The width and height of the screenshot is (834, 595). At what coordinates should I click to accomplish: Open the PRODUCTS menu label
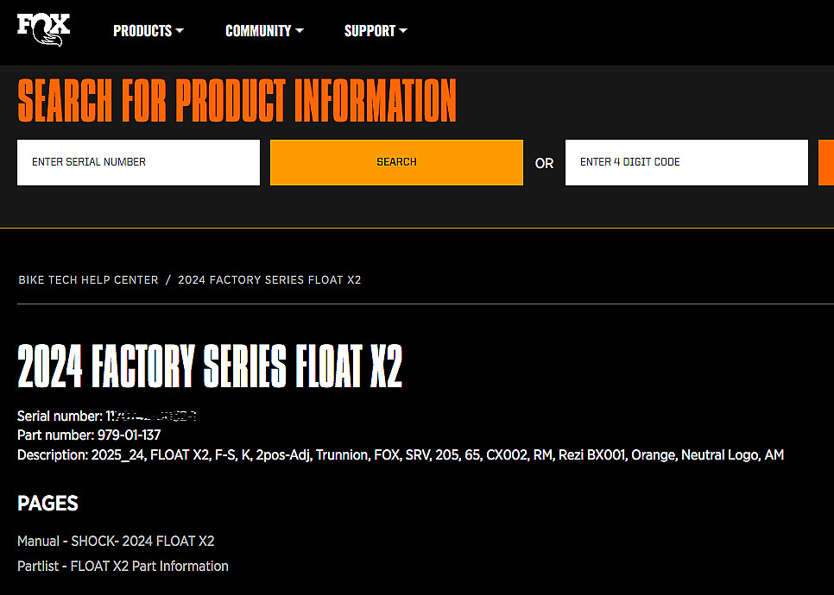click(142, 31)
